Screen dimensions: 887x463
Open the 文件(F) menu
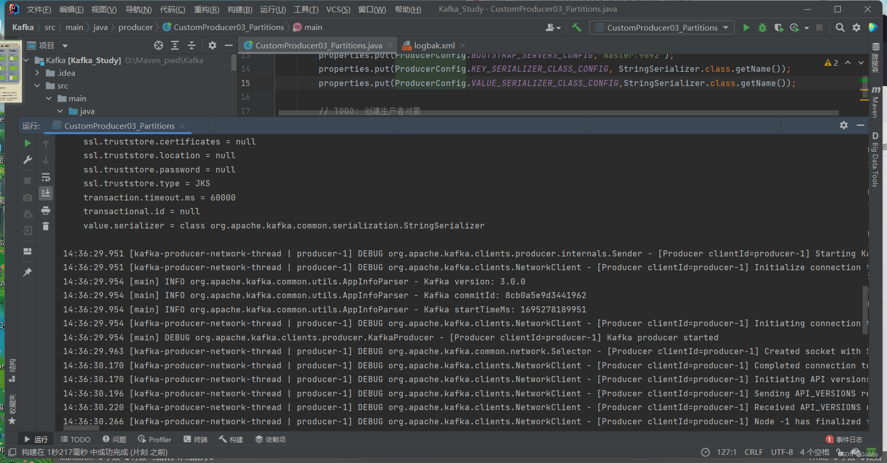click(39, 10)
